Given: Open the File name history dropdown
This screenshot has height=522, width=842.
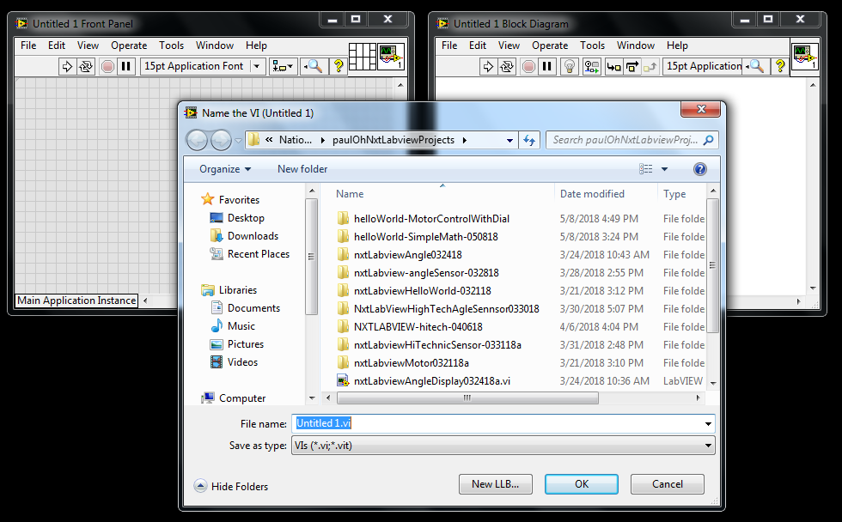Looking at the screenshot, I should pyautogui.click(x=708, y=424).
